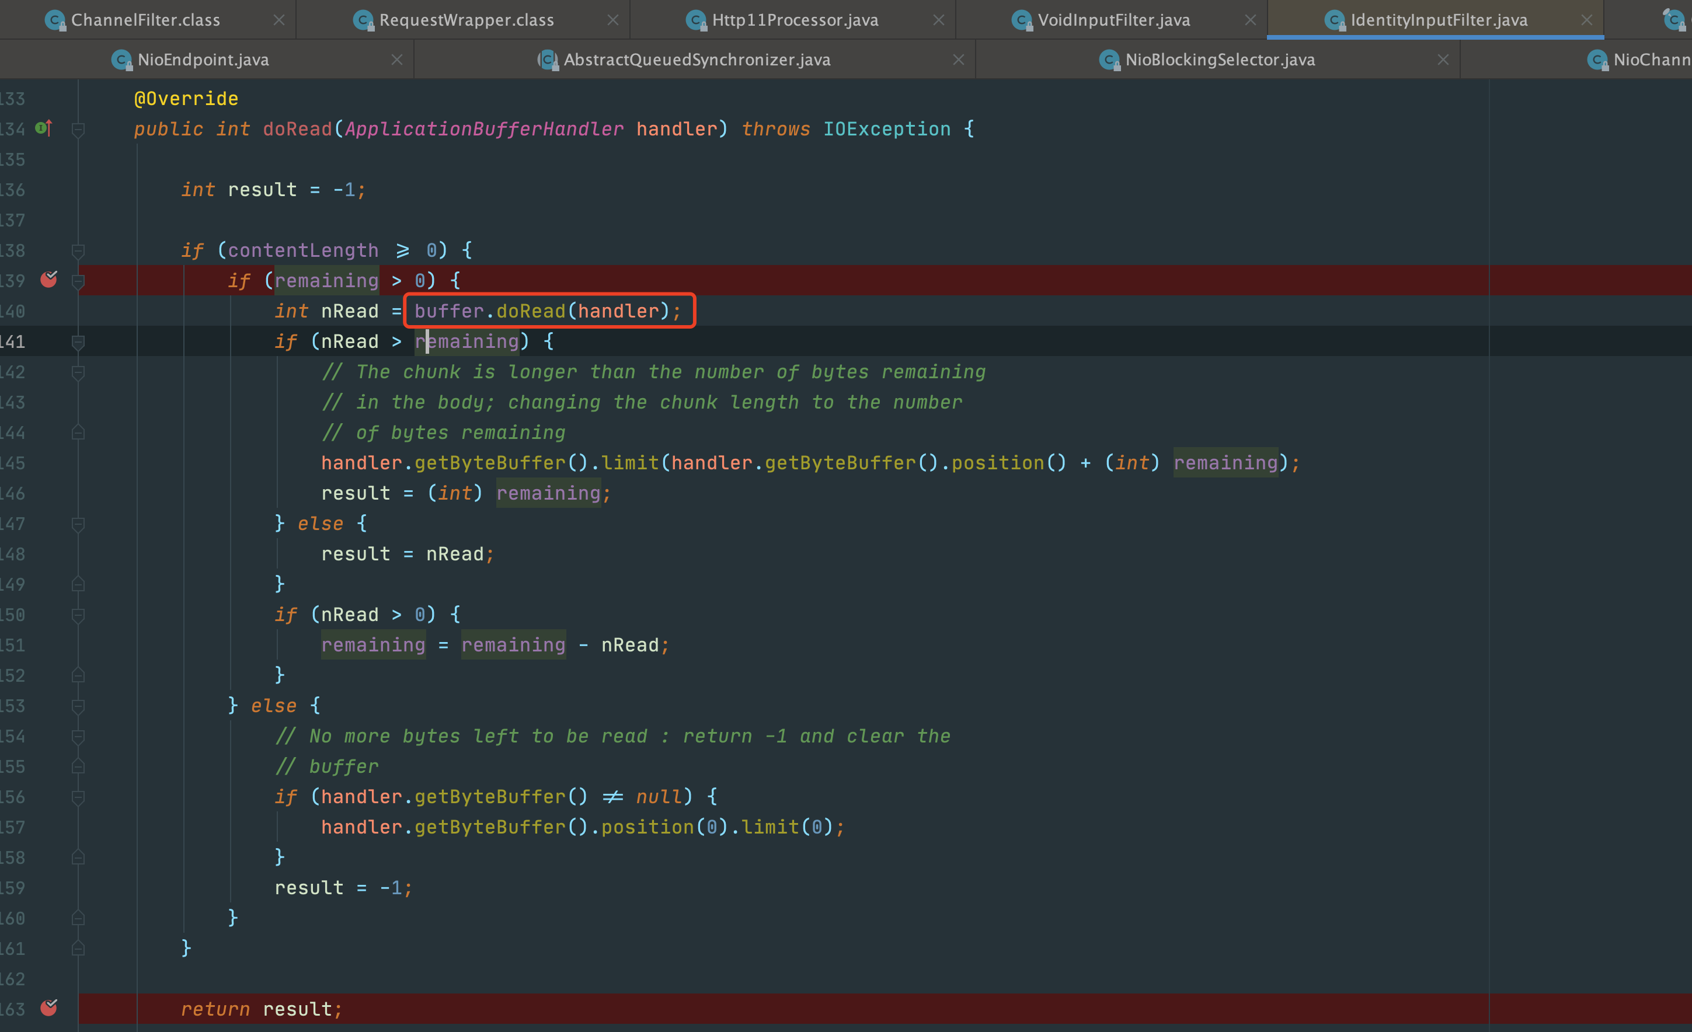Screen dimensions: 1692x1032
Task: Click the NioBlockingSelector.java class icon
Action: (x=1110, y=61)
